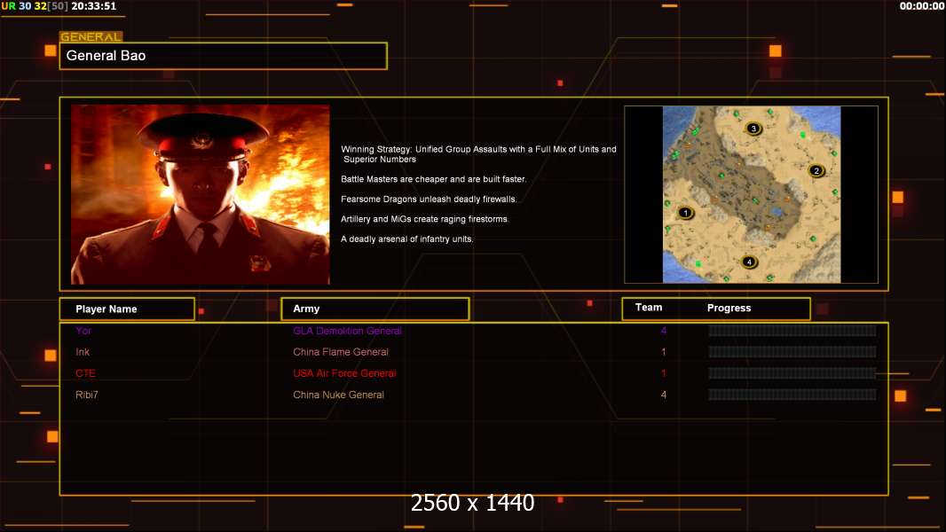Viewport: 946px width, 532px height.
Task: Click GLA Demolition General army entry
Action: pos(347,331)
